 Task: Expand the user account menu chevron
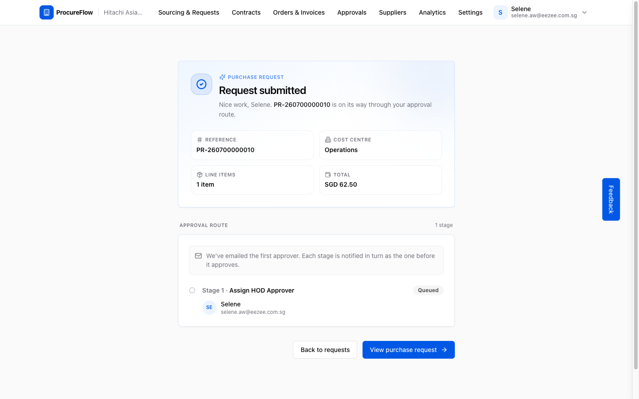click(x=584, y=12)
